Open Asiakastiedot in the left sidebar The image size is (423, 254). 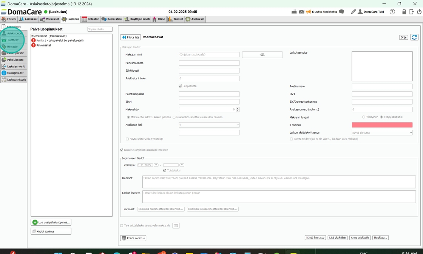click(x=14, y=34)
